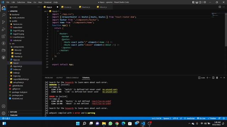Open launch profile dropdown arrow beside plus

point(210,78)
